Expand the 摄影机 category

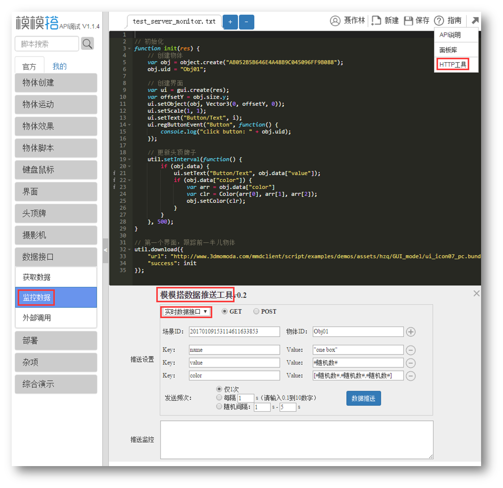tap(56, 235)
